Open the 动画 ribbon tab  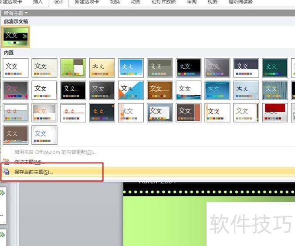point(136,2)
